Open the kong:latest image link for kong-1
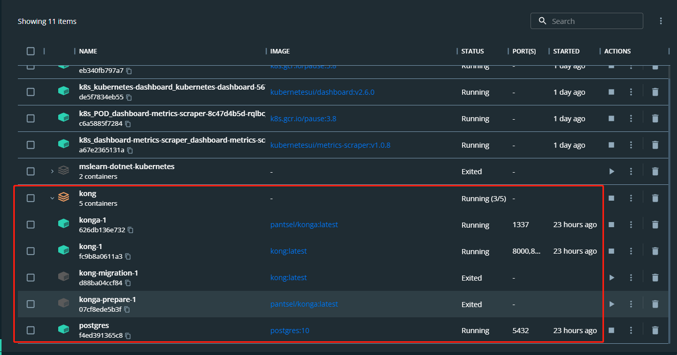Image resolution: width=677 pixels, height=355 pixels. (288, 251)
